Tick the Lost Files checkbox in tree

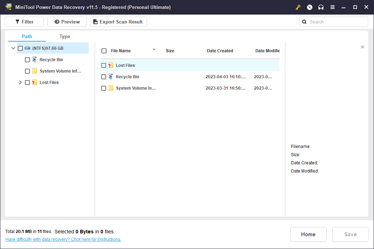tap(27, 83)
